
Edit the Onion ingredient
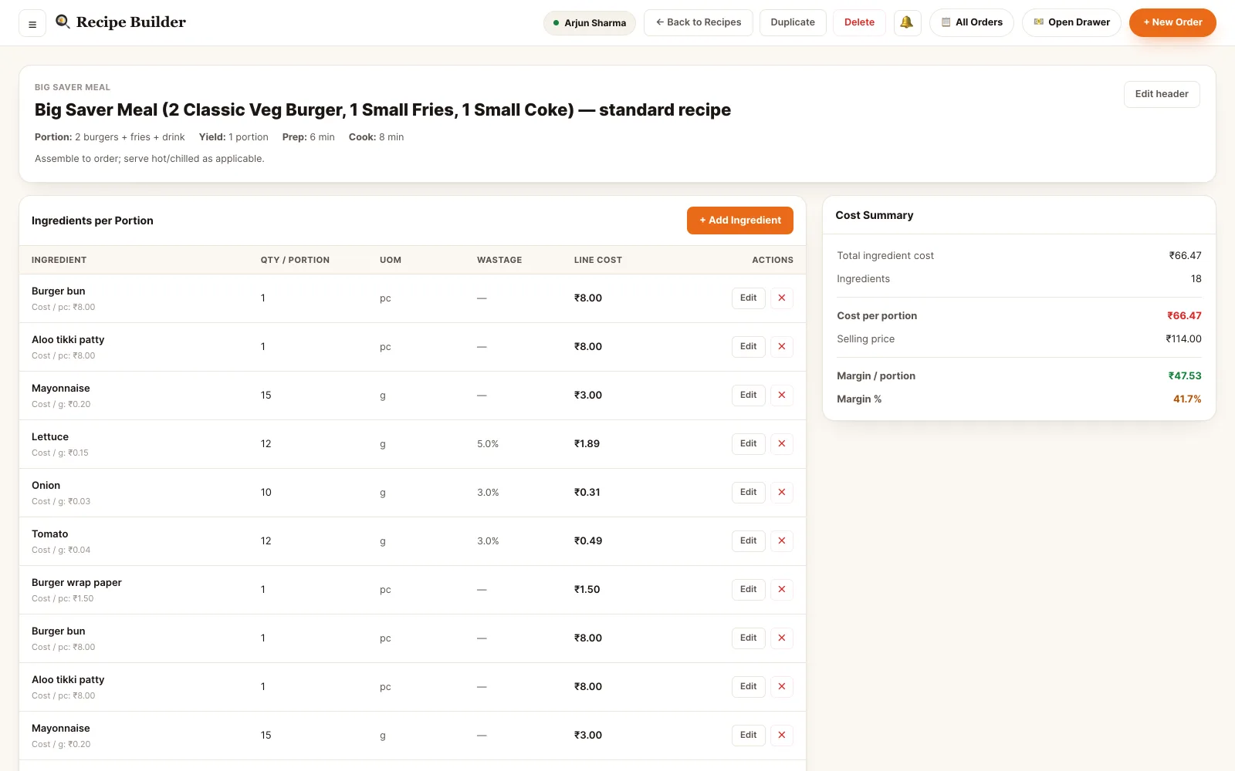(x=749, y=492)
